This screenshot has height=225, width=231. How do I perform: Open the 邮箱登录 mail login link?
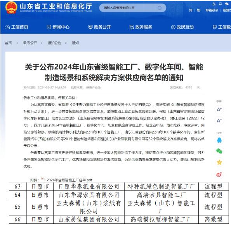212,10
